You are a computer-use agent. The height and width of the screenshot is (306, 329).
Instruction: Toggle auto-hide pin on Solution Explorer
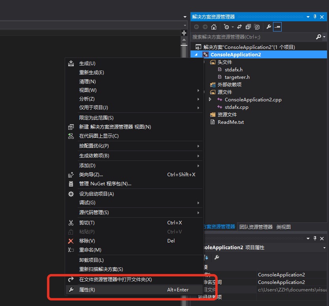315,17
